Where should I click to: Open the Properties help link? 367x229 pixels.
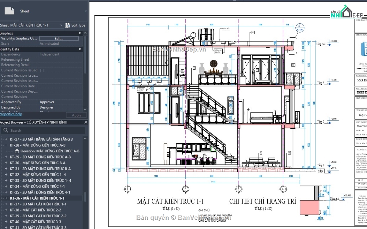11,114
